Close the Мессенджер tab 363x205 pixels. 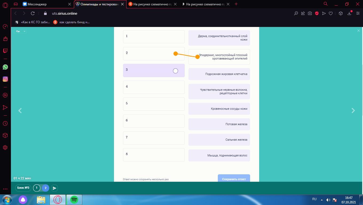pos(69,4)
